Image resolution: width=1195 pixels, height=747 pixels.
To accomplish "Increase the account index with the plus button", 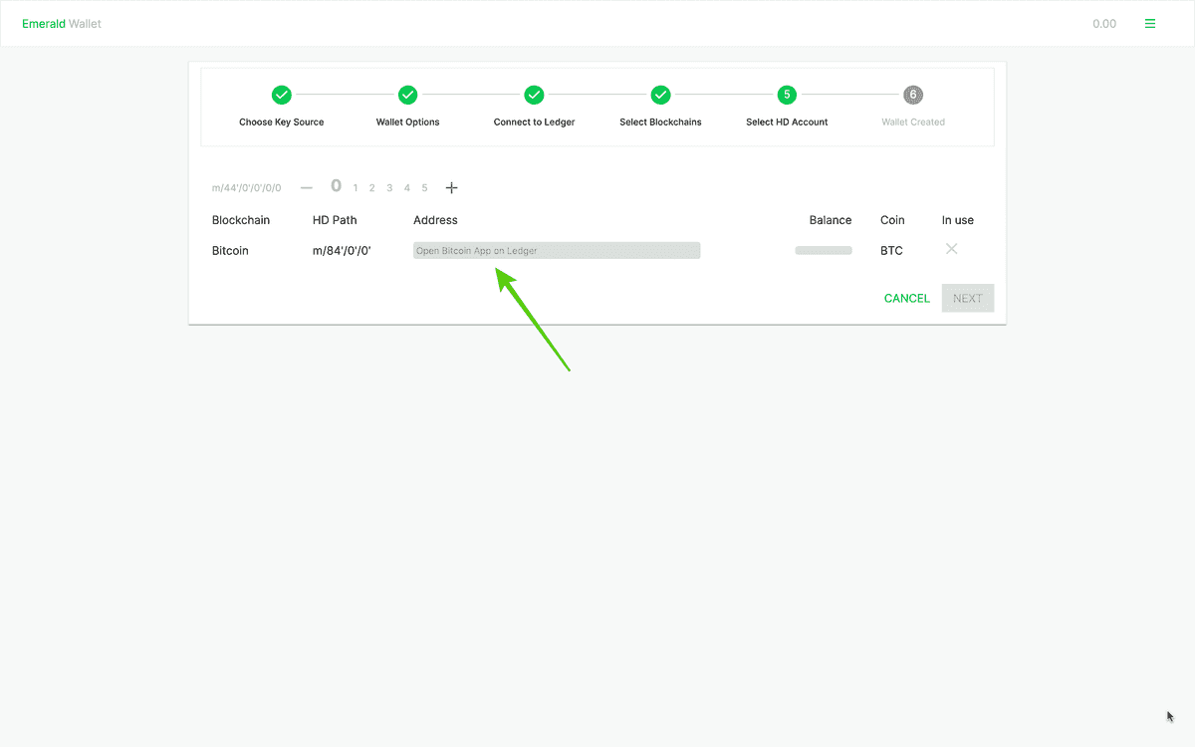I will pos(452,187).
